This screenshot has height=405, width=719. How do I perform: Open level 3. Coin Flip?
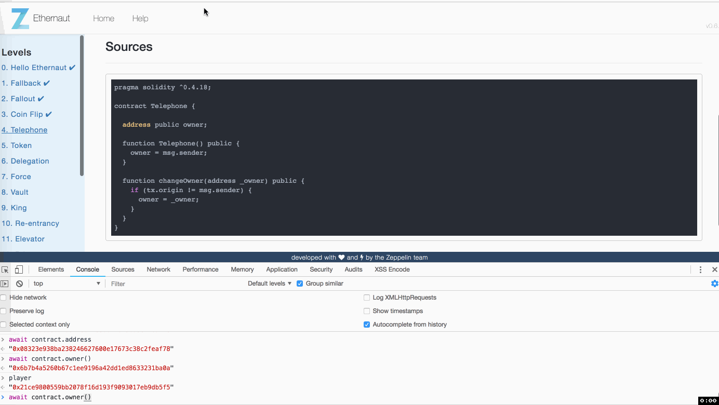tap(27, 114)
